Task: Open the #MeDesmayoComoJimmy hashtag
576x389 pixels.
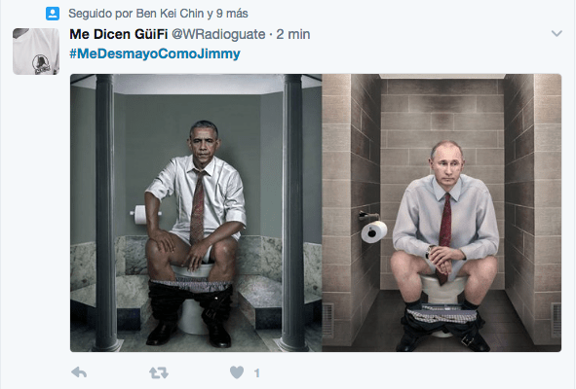Action: pos(155,53)
